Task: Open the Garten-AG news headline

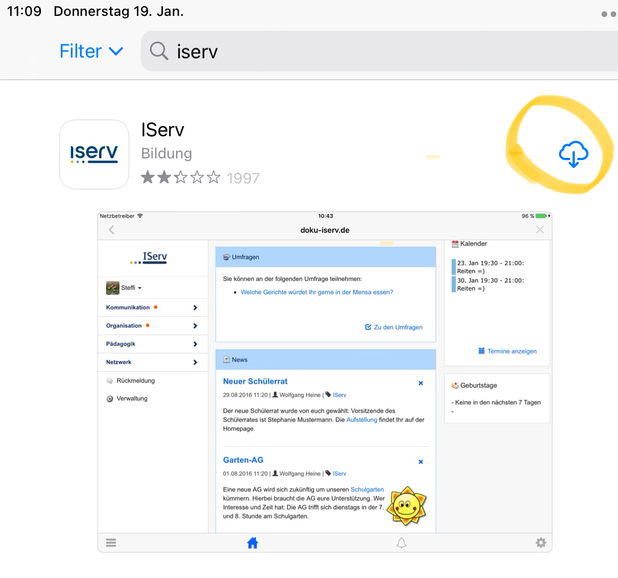Action: (243, 460)
